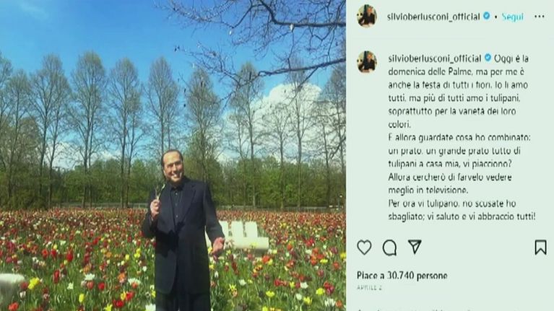Click the white bench in the photo
This screenshot has height=311, width=554.
click(x=244, y=235)
